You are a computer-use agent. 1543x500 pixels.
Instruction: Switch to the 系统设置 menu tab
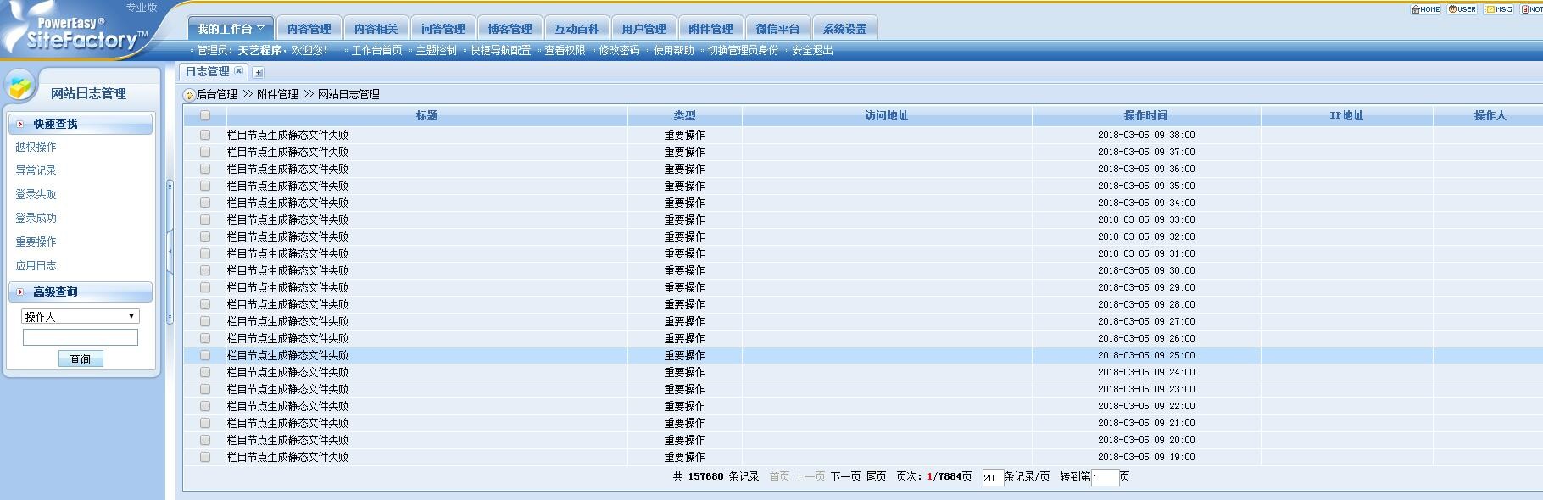click(844, 29)
